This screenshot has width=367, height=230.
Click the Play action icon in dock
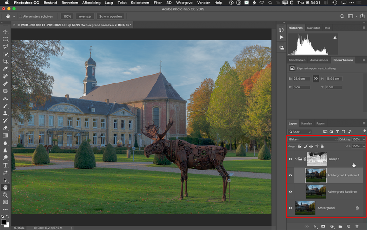point(281,37)
